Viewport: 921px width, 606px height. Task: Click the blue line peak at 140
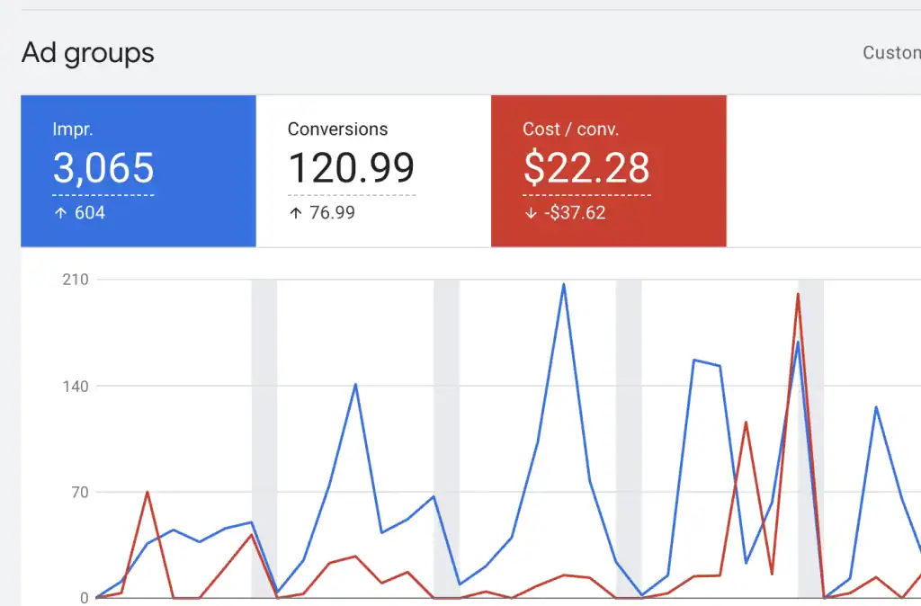tap(355, 385)
